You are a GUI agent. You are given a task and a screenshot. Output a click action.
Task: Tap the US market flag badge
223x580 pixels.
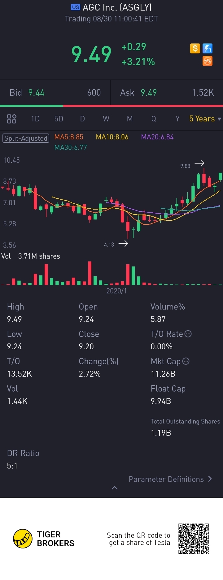(75, 7)
